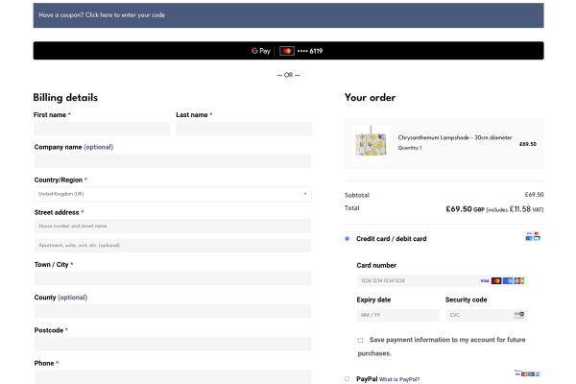
Task: Select the PayPal payment radio button
Action: tap(348, 379)
